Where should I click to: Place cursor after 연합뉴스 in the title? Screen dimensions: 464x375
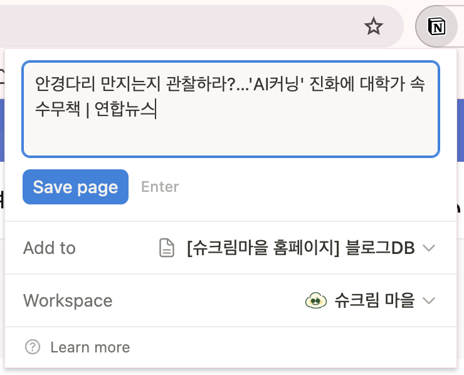coord(156,109)
